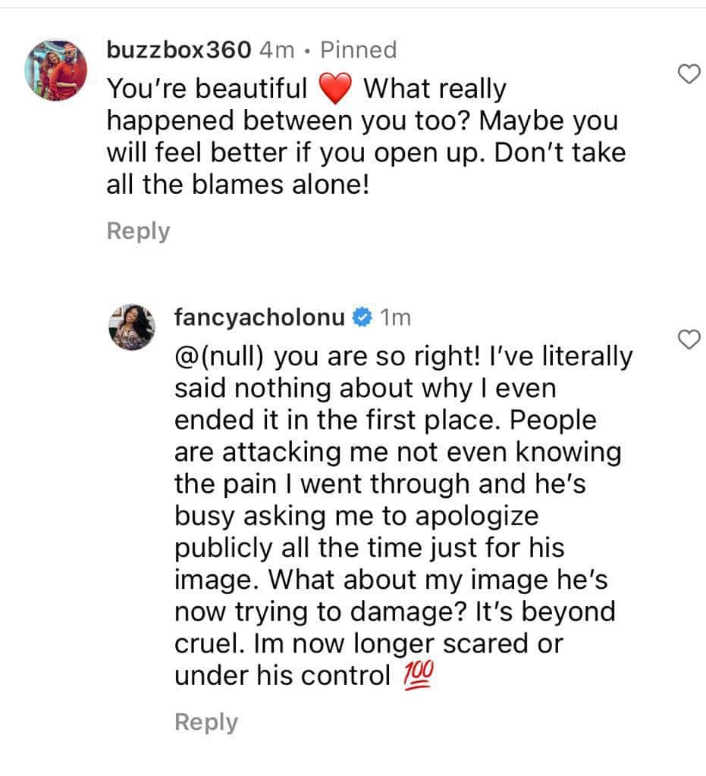Open buzzbox360's profile picture
Image resolution: width=706 pixels, height=776 pixels.
pyautogui.click(x=57, y=70)
